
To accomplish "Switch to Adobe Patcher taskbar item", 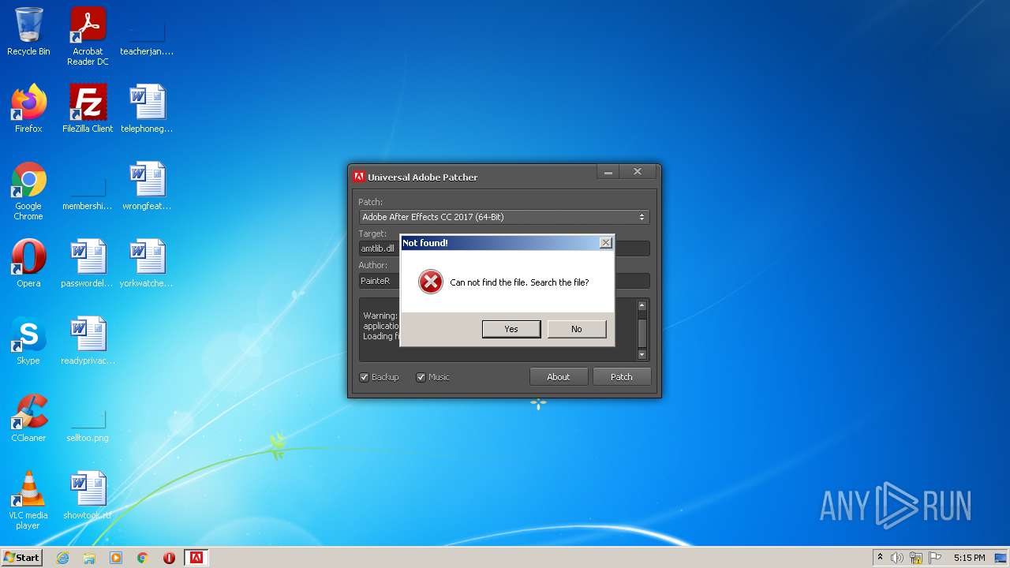I will click(196, 558).
